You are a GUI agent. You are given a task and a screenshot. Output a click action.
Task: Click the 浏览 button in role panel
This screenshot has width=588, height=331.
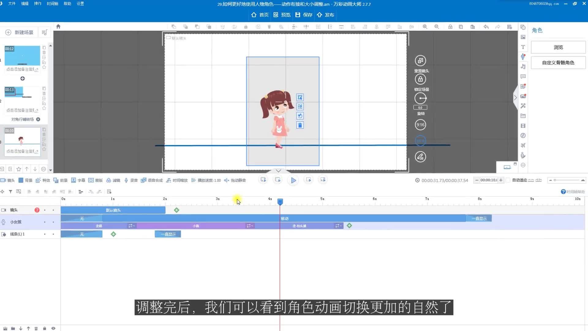(558, 47)
